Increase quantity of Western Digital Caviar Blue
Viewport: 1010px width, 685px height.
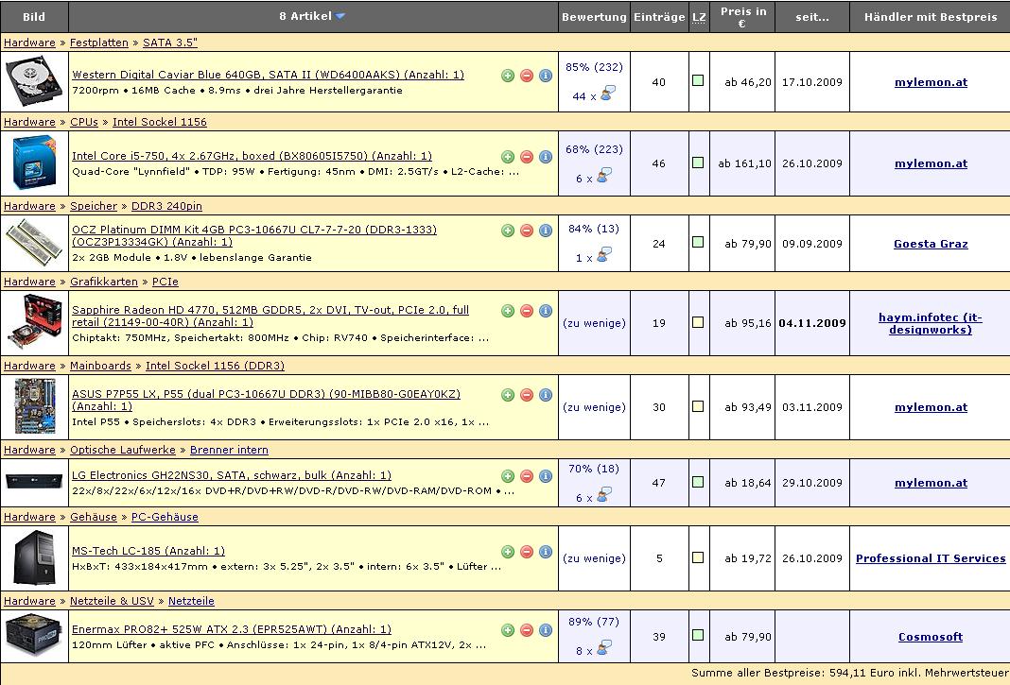point(508,76)
